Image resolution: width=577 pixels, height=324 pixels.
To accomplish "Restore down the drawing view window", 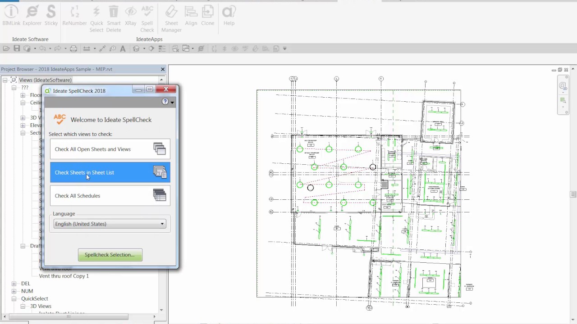I will (x=560, y=70).
